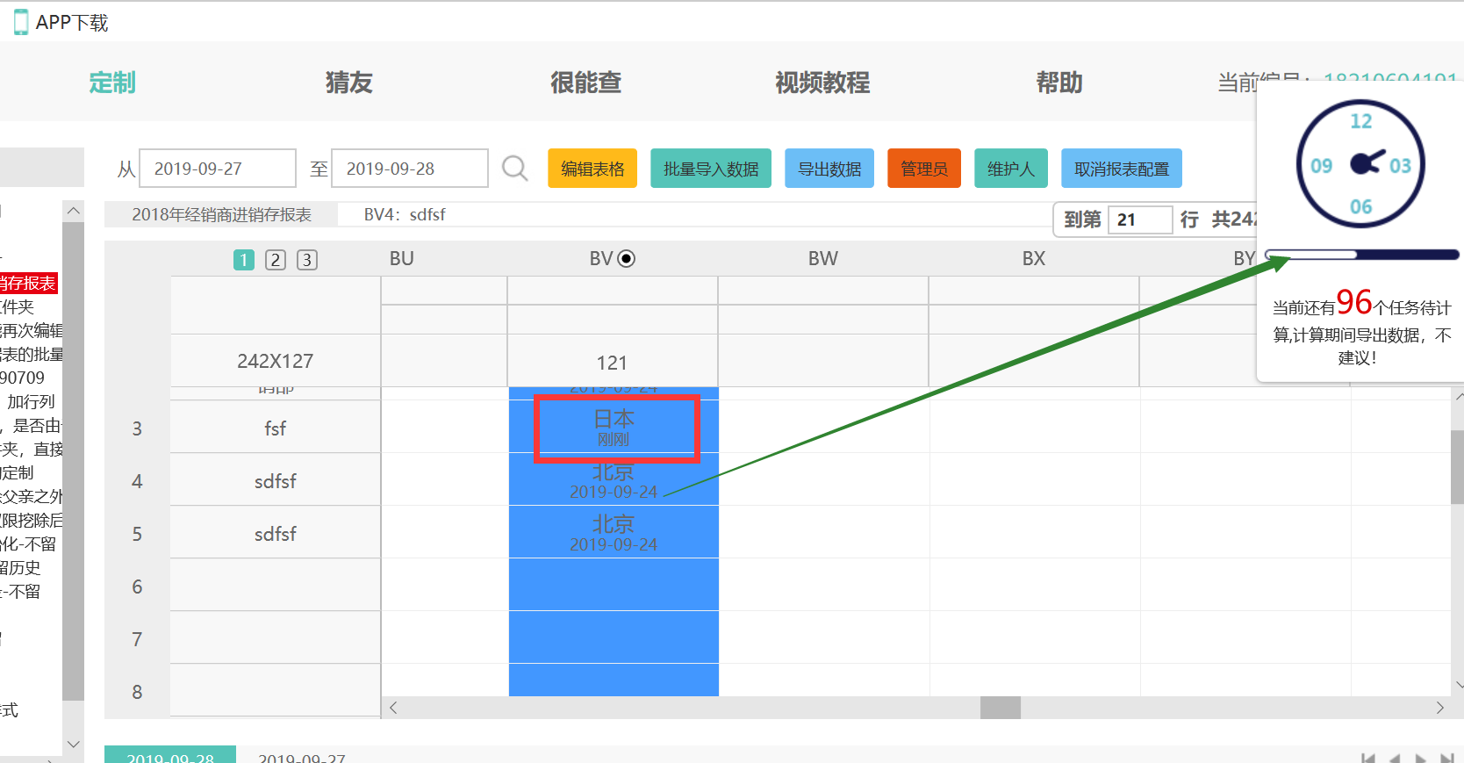Switch to the 2019-09-28 sheet tab
This screenshot has height=763, width=1464.
pyautogui.click(x=170, y=756)
